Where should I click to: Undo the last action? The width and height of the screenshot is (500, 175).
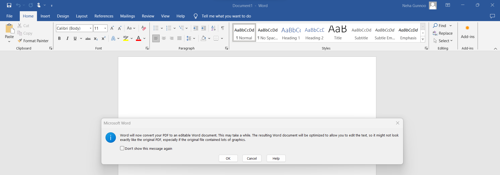(18, 5)
